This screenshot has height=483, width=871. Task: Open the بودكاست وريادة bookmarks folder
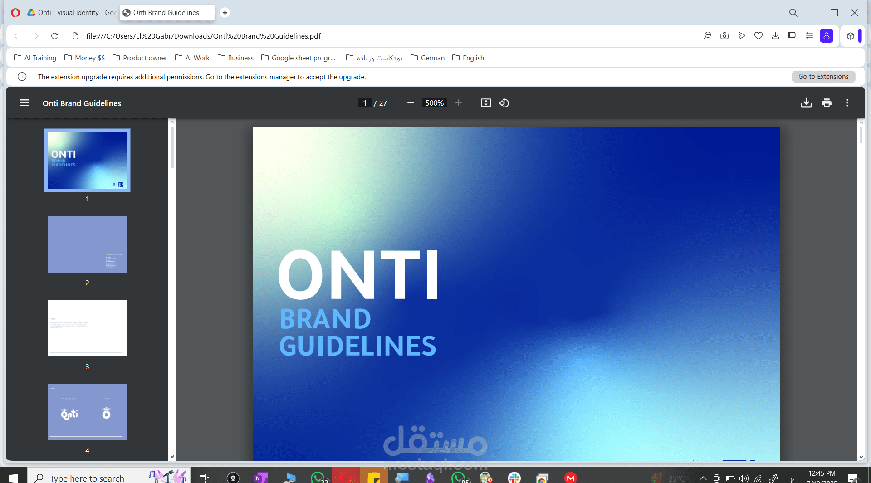coord(374,58)
